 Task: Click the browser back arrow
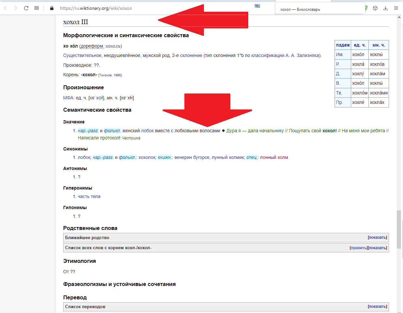click(5, 8)
